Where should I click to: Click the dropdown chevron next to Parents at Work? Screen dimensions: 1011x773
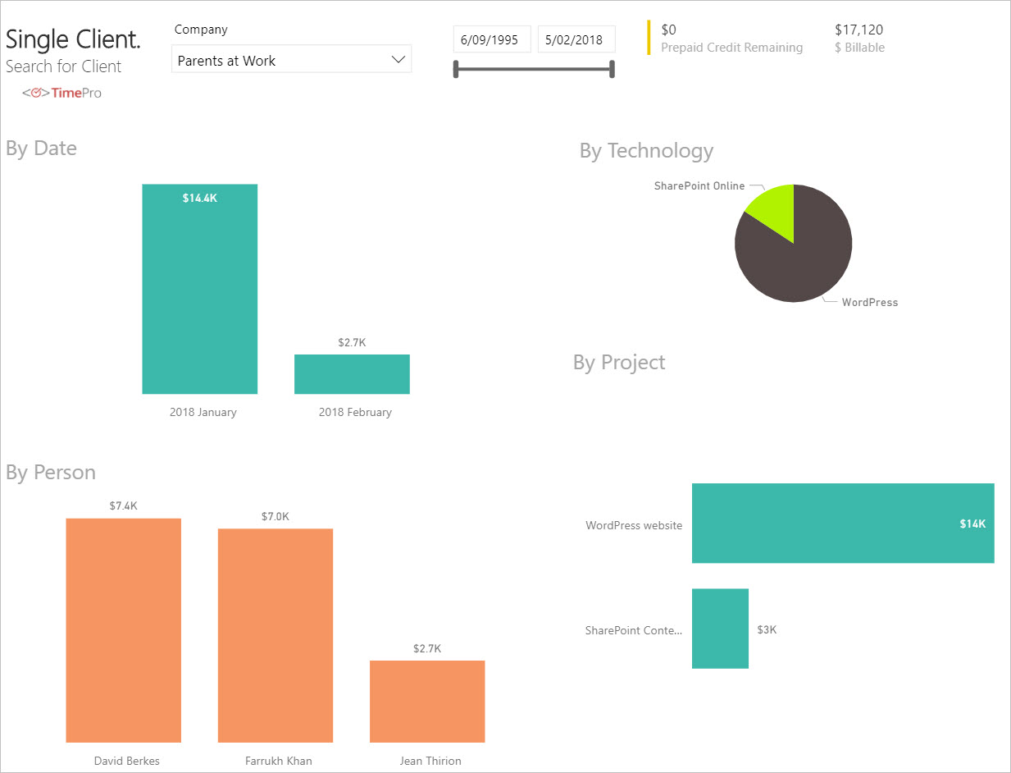(x=398, y=59)
